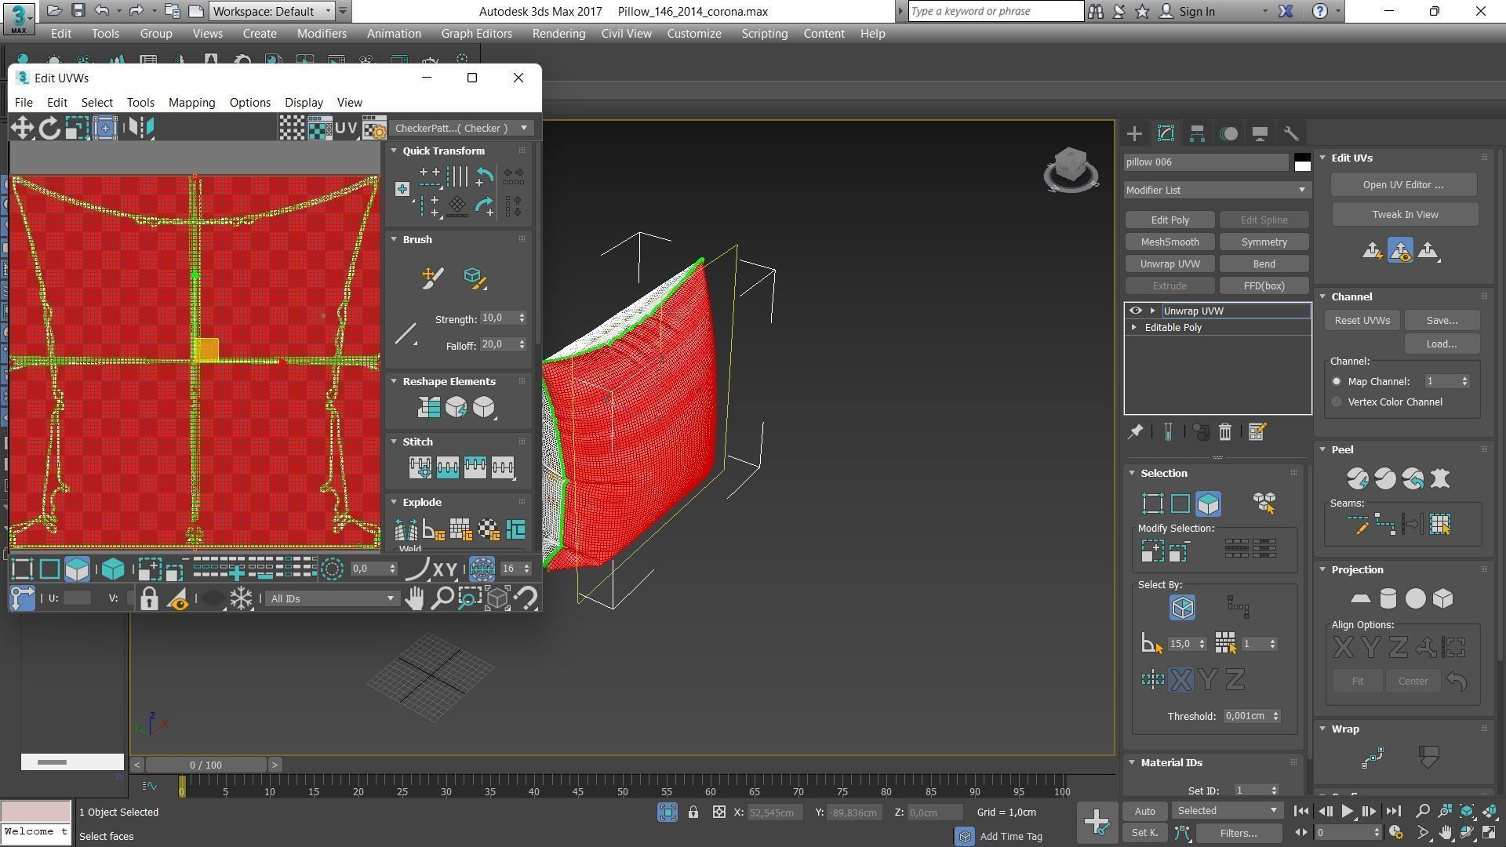Select the Map Channel radio button

(1337, 382)
